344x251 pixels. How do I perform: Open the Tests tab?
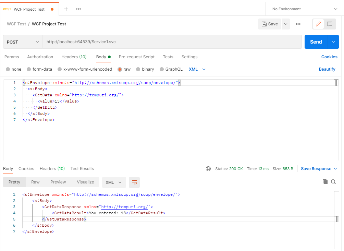(x=168, y=57)
